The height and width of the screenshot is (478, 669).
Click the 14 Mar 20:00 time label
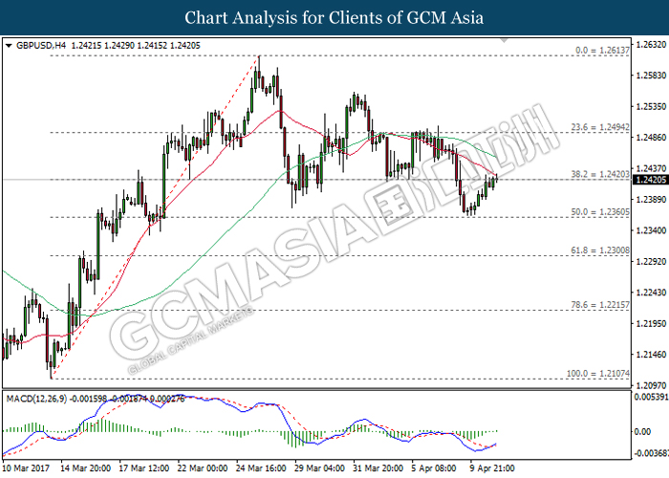(x=86, y=468)
